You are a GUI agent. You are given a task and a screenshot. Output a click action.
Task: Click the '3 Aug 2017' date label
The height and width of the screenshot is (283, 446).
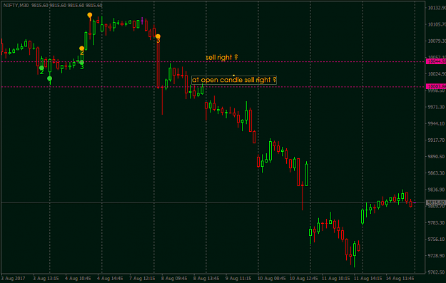13,278
